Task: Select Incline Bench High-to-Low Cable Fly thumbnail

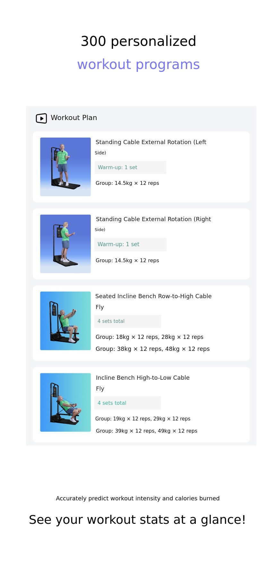Action: [65, 402]
